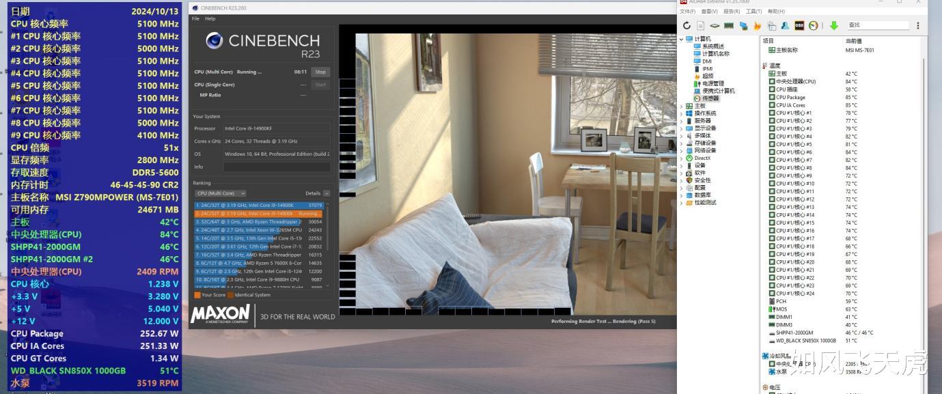Click the Identical System legend swatch
This screenshot has height=394, width=942.
230,295
